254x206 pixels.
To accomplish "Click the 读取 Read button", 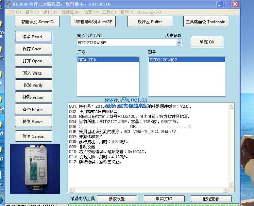I will 33,37.
